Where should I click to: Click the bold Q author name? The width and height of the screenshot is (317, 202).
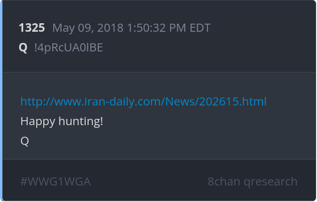pos(23,48)
